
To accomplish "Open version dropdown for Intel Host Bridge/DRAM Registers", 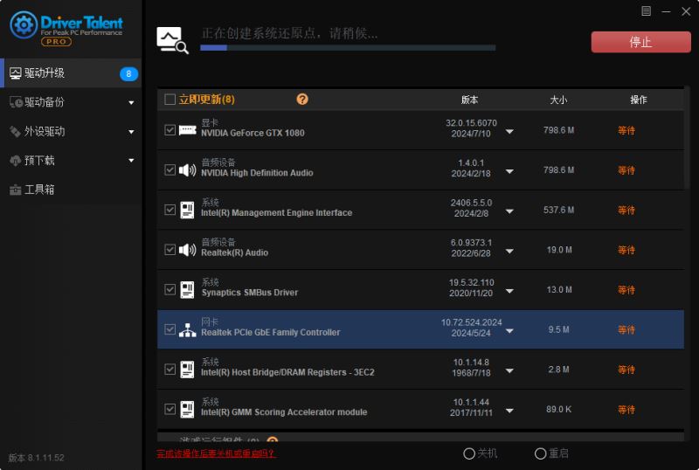I will click(x=509, y=371).
